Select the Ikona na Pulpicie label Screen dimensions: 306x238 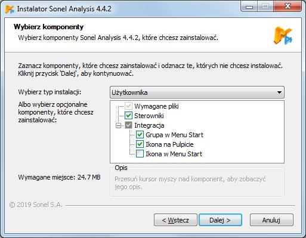pyautogui.click(x=169, y=144)
